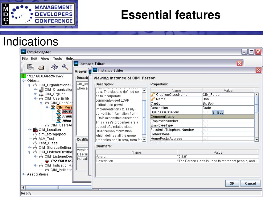This screenshot has height=197, width=263.
Task: Click the org-chart icon of CIM_OrgUnit
Action: click(41, 94)
